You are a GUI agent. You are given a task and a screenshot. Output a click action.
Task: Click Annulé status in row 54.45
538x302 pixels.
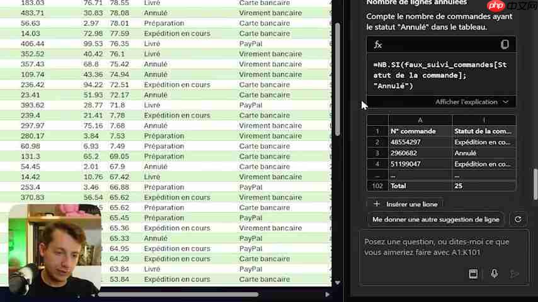(156, 167)
